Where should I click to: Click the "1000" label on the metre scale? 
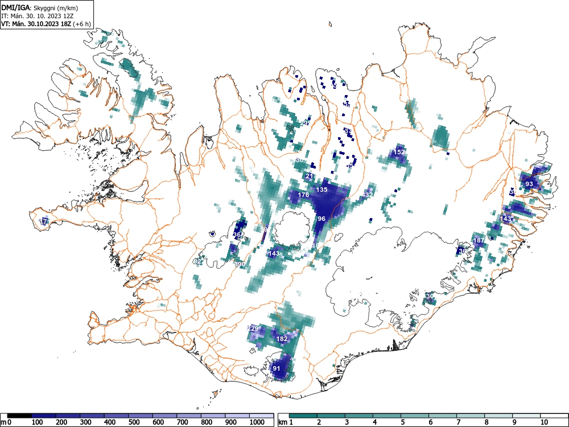point(257,422)
